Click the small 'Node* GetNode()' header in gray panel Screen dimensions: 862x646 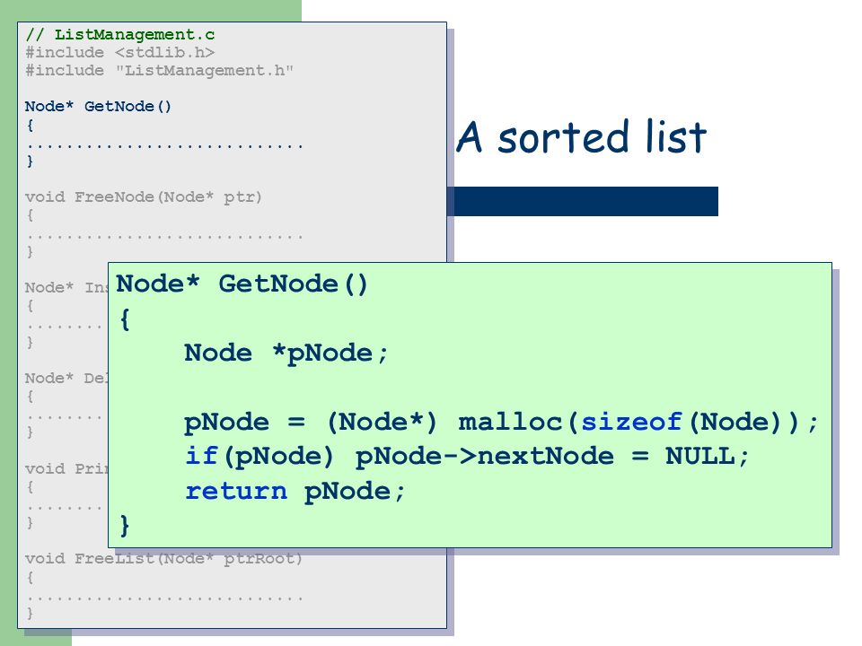point(99,107)
